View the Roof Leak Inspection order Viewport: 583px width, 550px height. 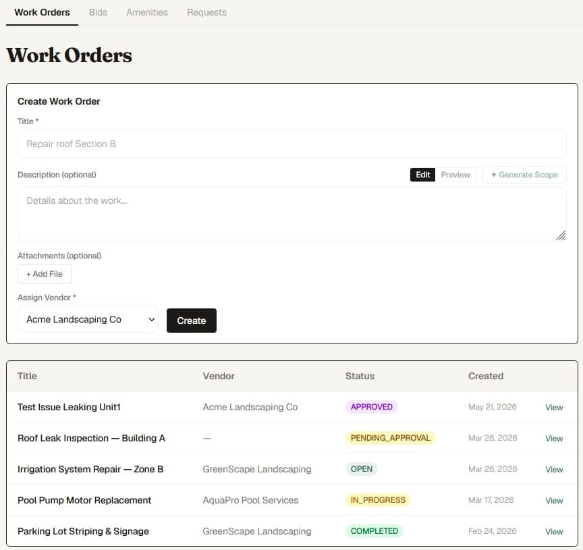[x=554, y=439]
